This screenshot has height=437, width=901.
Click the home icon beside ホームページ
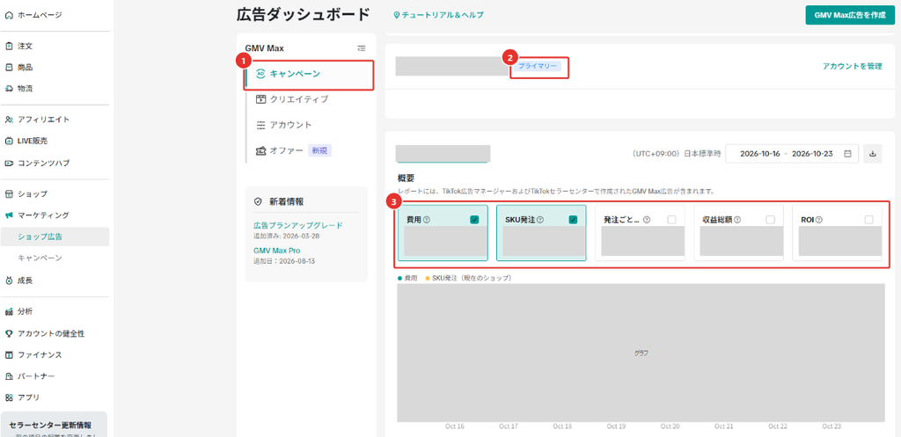(9, 15)
